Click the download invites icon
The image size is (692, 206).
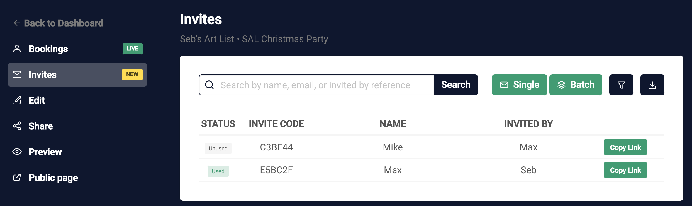pos(652,85)
